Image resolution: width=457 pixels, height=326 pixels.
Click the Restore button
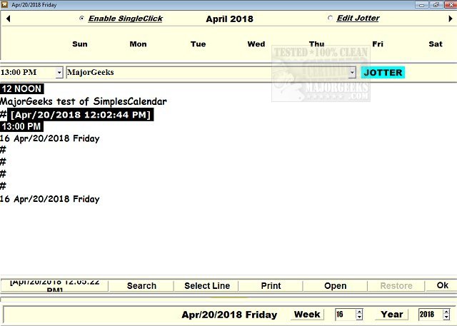(396, 286)
